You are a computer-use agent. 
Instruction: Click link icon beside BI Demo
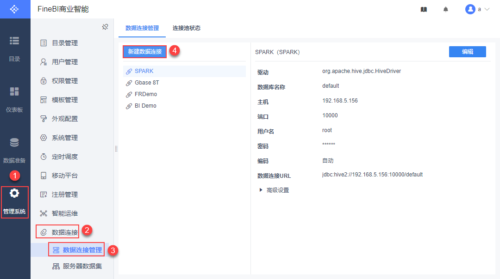click(129, 106)
